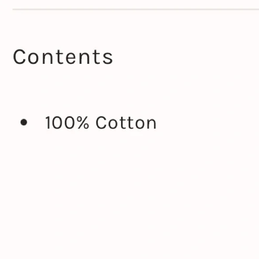Click the letter e in Contents
Viewport: 259px width, 259px height.
pyautogui.click(x=71, y=58)
